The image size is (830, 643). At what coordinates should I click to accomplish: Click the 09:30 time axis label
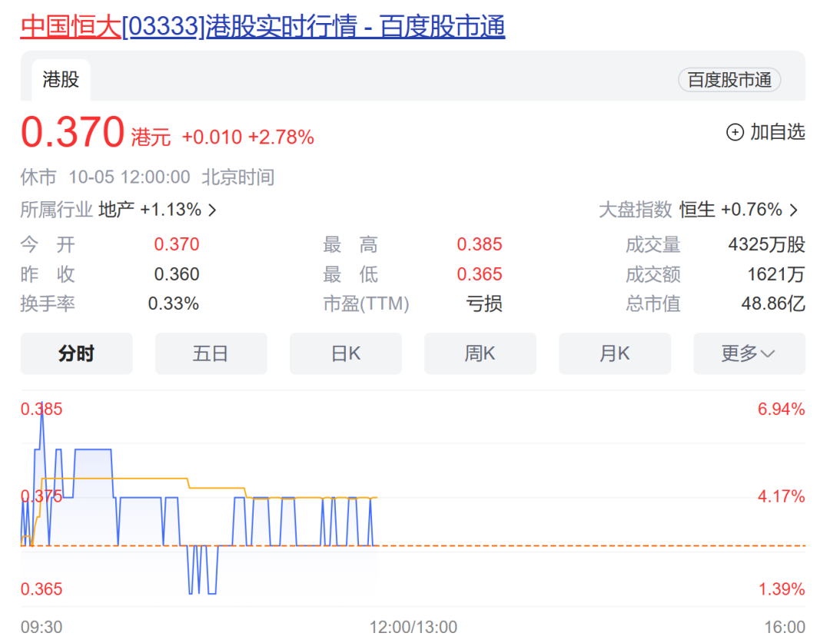(41, 627)
